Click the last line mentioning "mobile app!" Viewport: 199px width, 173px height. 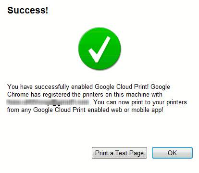click(85, 110)
